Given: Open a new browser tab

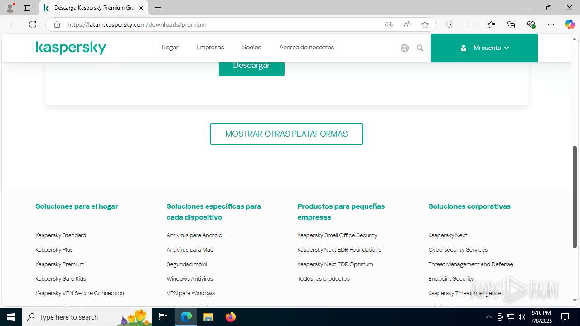Looking at the screenshot, I should [158, 8].
